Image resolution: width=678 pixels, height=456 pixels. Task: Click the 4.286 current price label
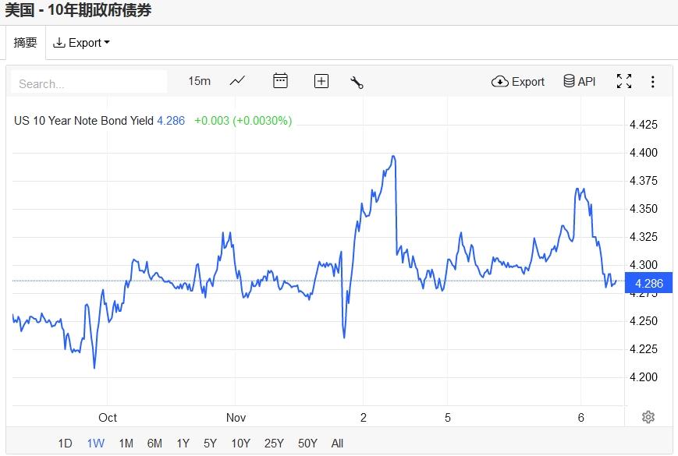click(x=649, y=283)
